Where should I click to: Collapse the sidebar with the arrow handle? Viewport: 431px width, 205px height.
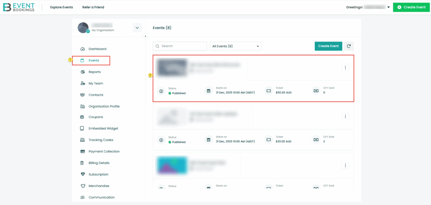pyautogui.click(x=146, y=37)
